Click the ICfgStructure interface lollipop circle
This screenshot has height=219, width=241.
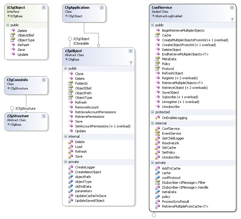pos(12,108)
